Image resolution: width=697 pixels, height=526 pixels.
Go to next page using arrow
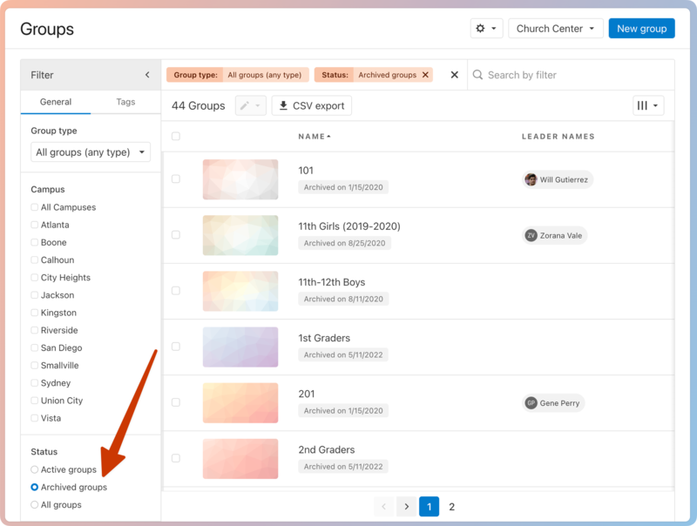(405, 507)
